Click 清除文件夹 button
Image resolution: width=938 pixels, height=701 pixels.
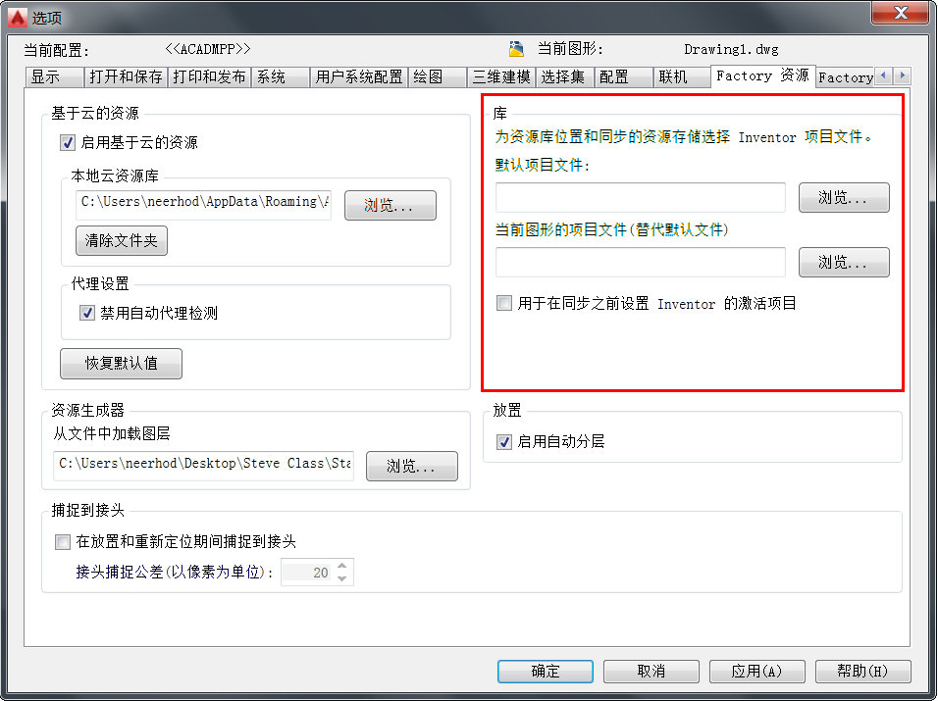pyautogui.click(x=122, y=241)
